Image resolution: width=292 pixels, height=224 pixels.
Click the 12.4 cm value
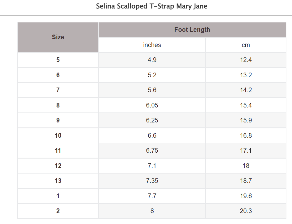coord(246,60)
